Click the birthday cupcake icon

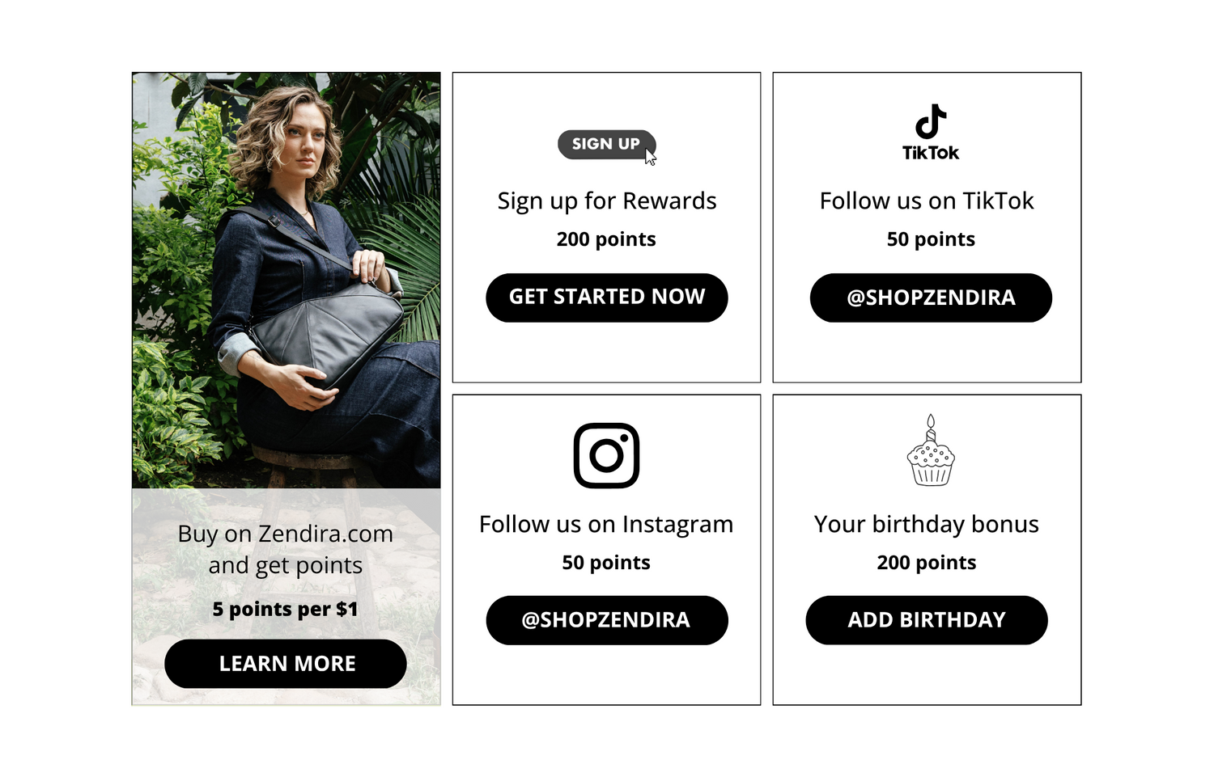(x=931, y=450)
